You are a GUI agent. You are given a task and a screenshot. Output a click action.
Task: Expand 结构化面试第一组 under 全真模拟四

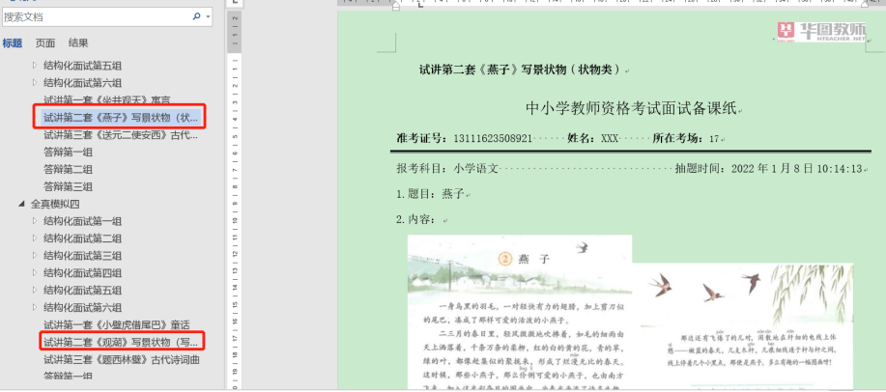(35, 221)
